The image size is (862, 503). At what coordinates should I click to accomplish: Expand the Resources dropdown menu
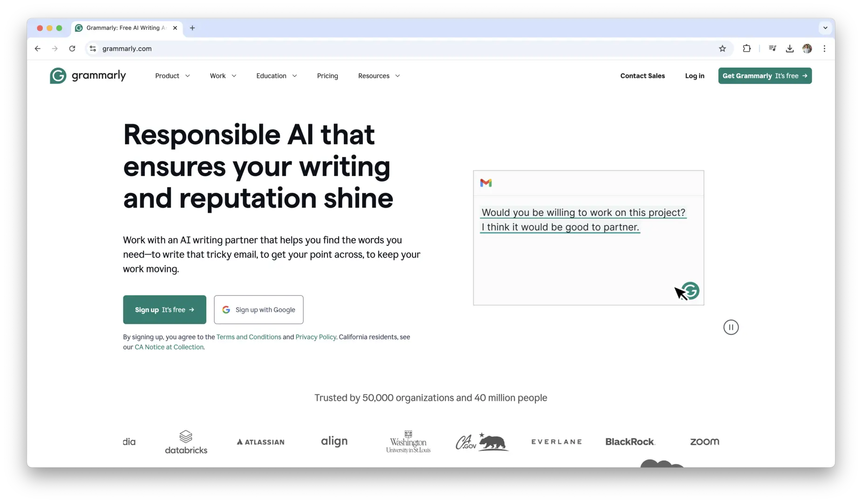pyautogui.click(x=379, y=76)
